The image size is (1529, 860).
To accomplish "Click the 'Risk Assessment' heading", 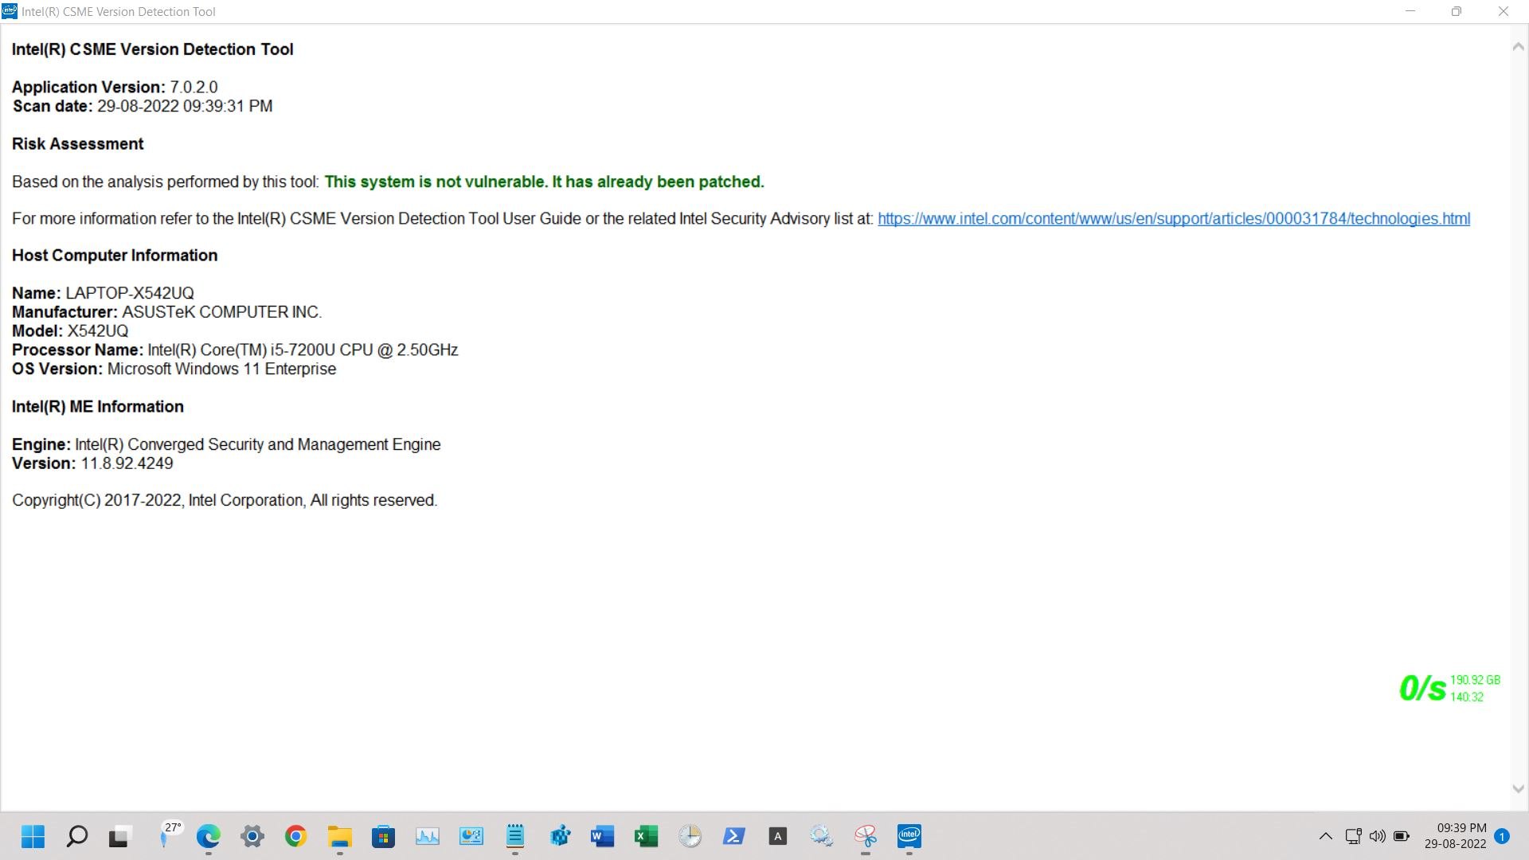I will [x=77, y=144].
